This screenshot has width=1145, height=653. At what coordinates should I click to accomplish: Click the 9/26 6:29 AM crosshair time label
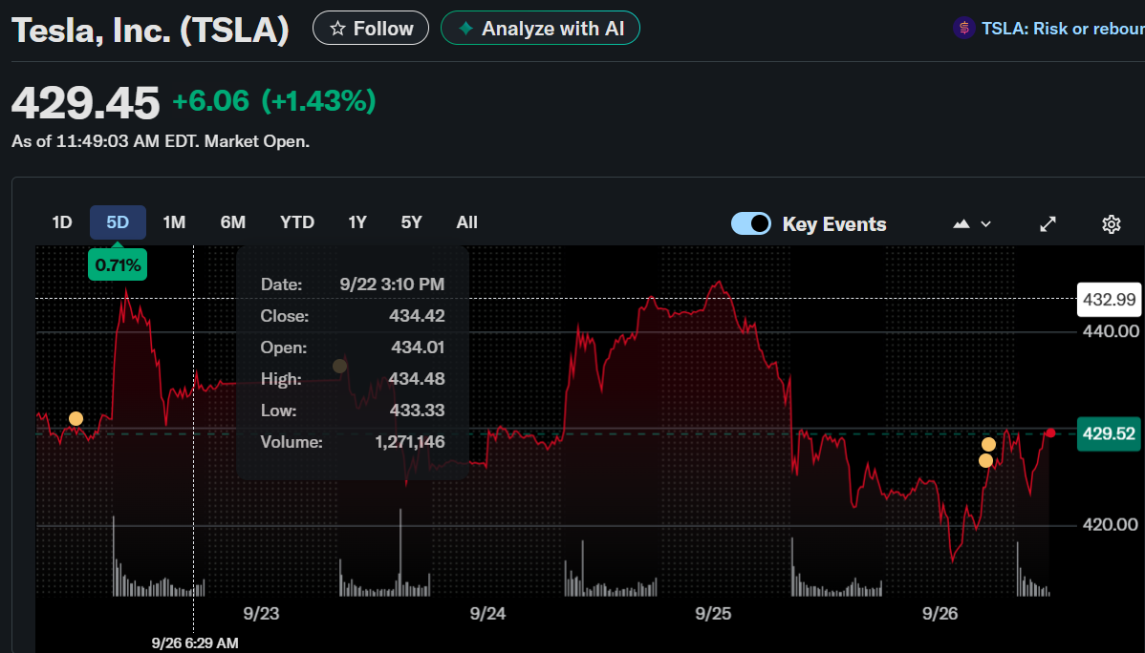[194, 643]
